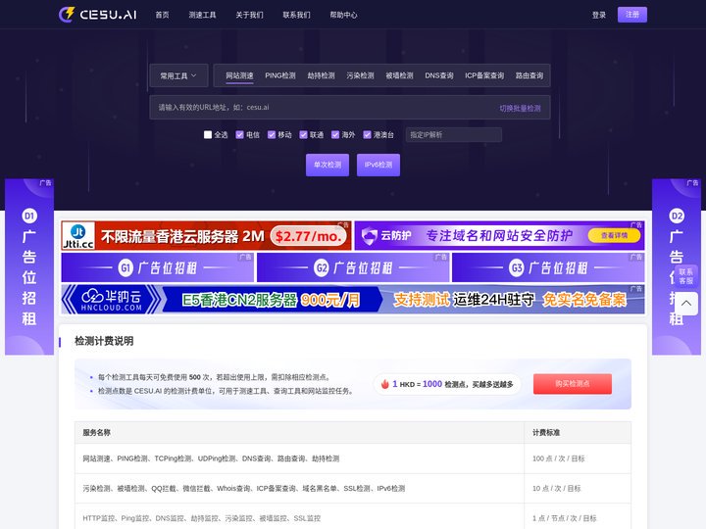This screenshot has width=706, height=529.
Task: Click the row starting with 网站测速、PING检测
Action: click(x=353, y=458)
